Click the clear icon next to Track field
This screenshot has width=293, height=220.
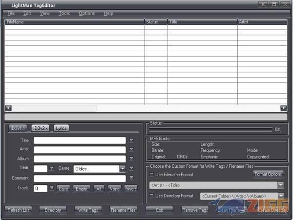pyautogui.click(x=52, y=188)
